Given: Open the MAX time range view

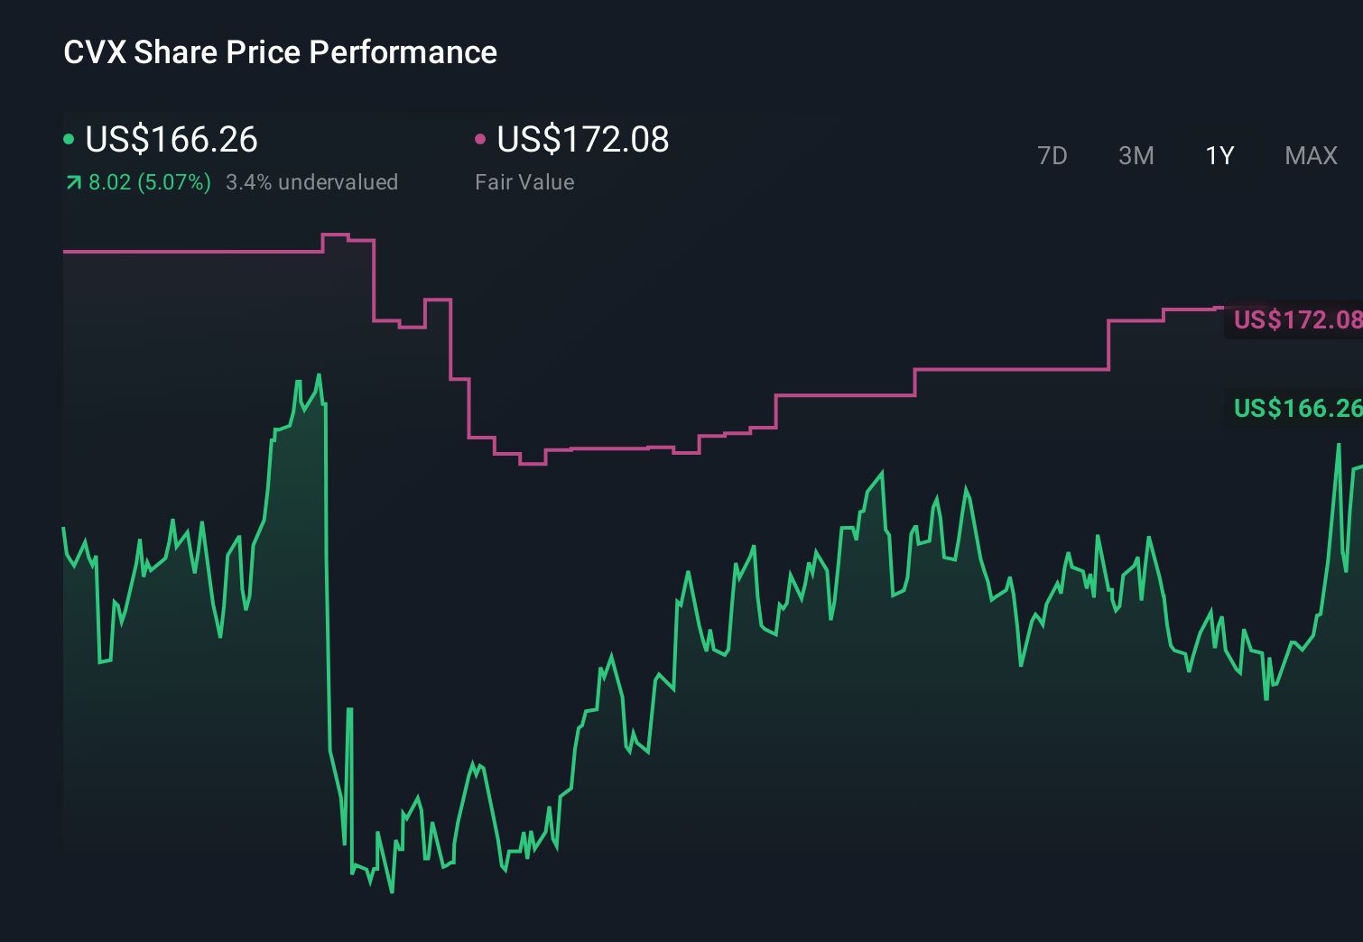Looking at the screenshot, I should click(x=1310, y=155).
